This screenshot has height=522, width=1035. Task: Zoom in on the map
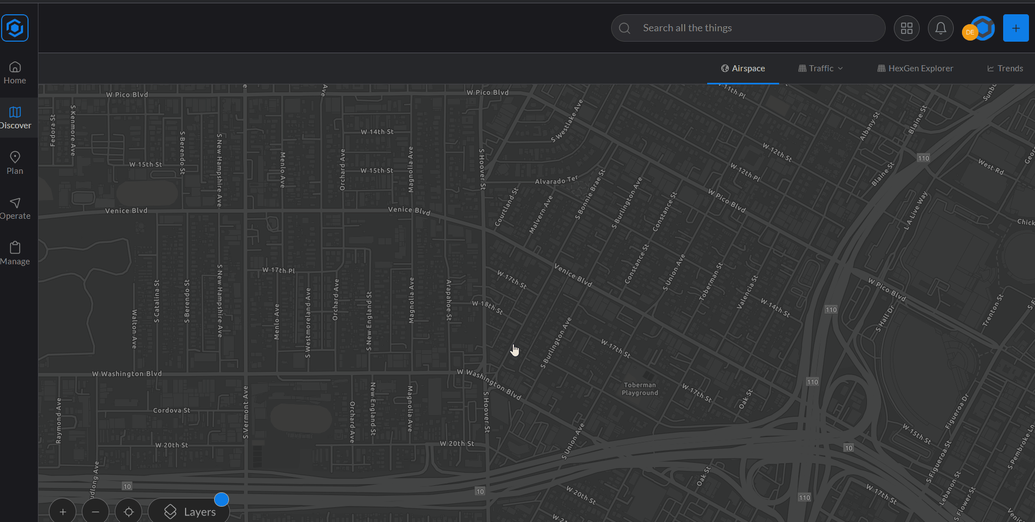(63, 511)
